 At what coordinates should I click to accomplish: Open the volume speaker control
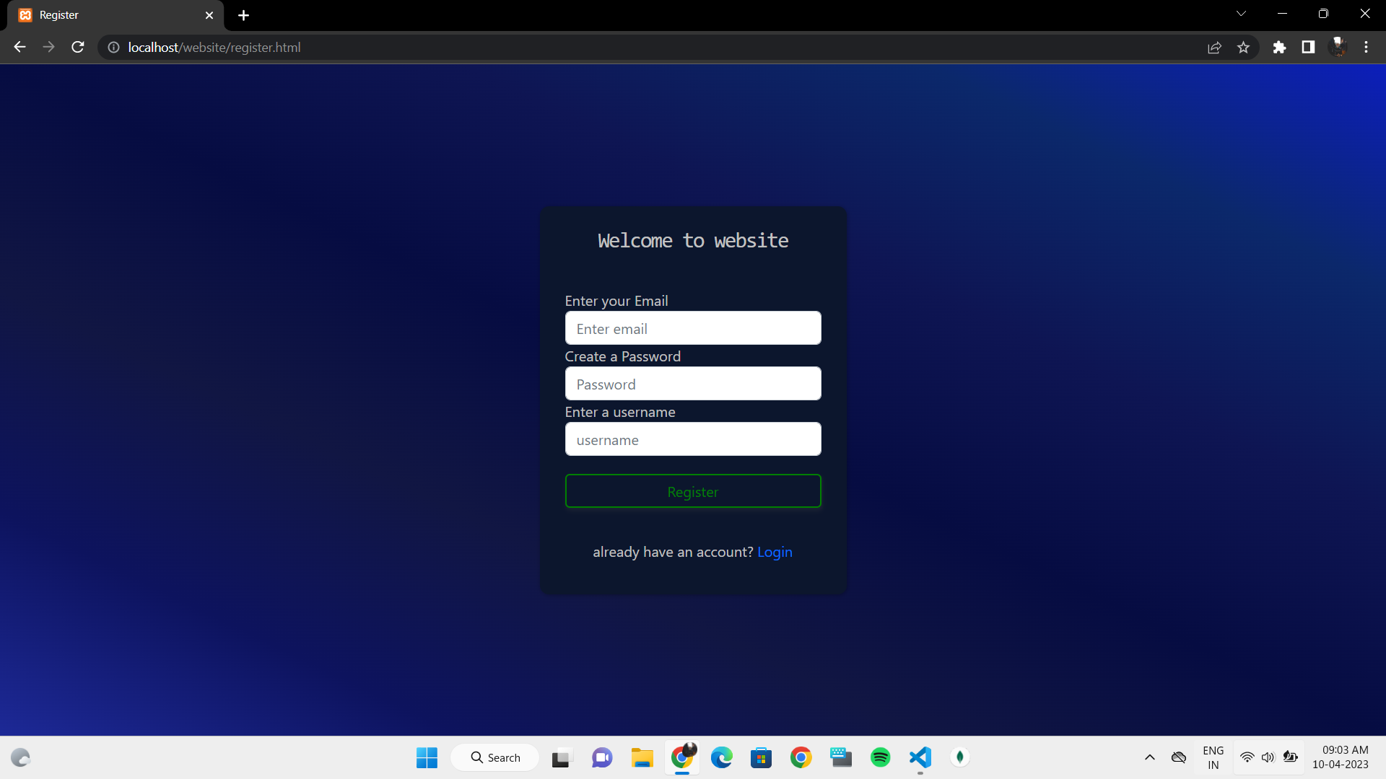pyautogui.click(x=1268, y=757)
